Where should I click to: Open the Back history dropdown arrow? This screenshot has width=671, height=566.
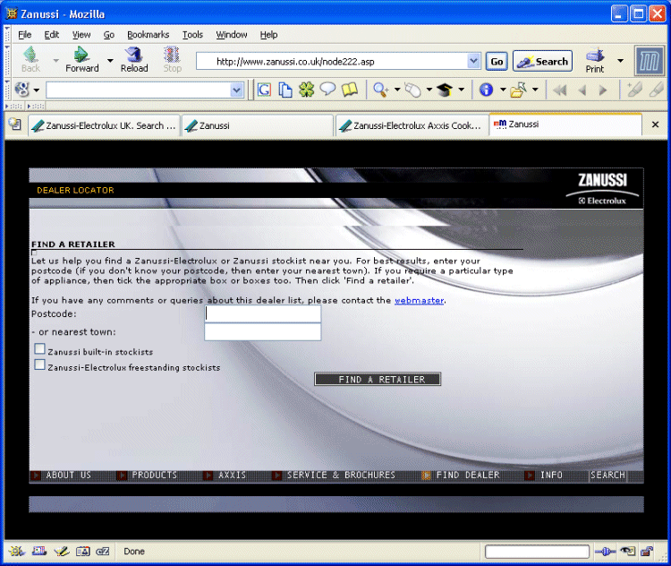[x=56, y=60]
